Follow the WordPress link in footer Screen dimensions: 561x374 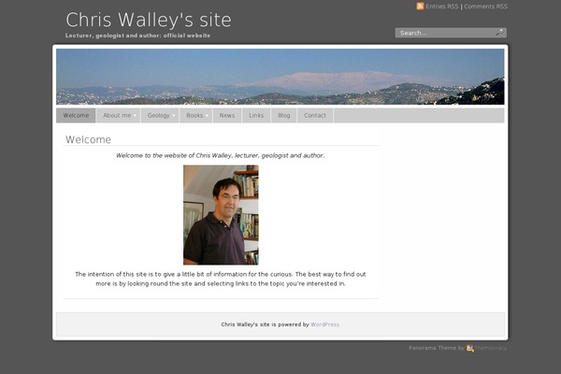coord(324,324)
